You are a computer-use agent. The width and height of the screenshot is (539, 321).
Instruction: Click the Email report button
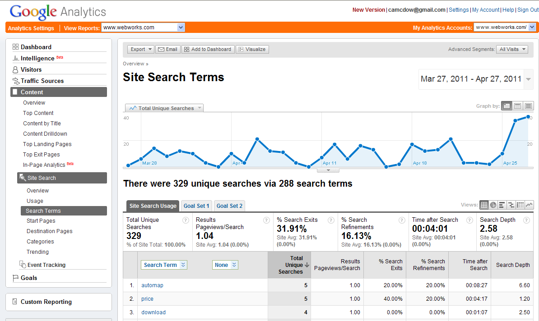(168, 50)
